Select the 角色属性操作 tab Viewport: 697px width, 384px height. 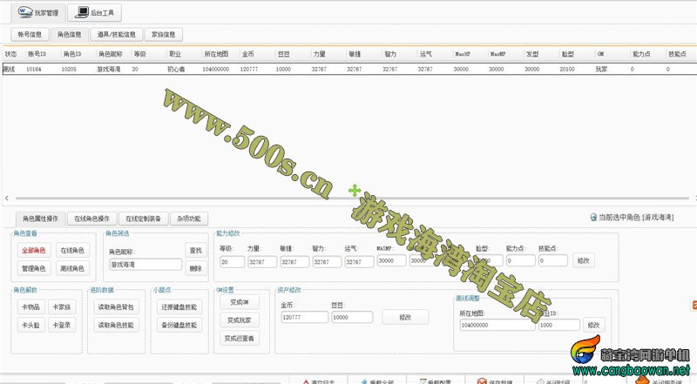point(40,219)
